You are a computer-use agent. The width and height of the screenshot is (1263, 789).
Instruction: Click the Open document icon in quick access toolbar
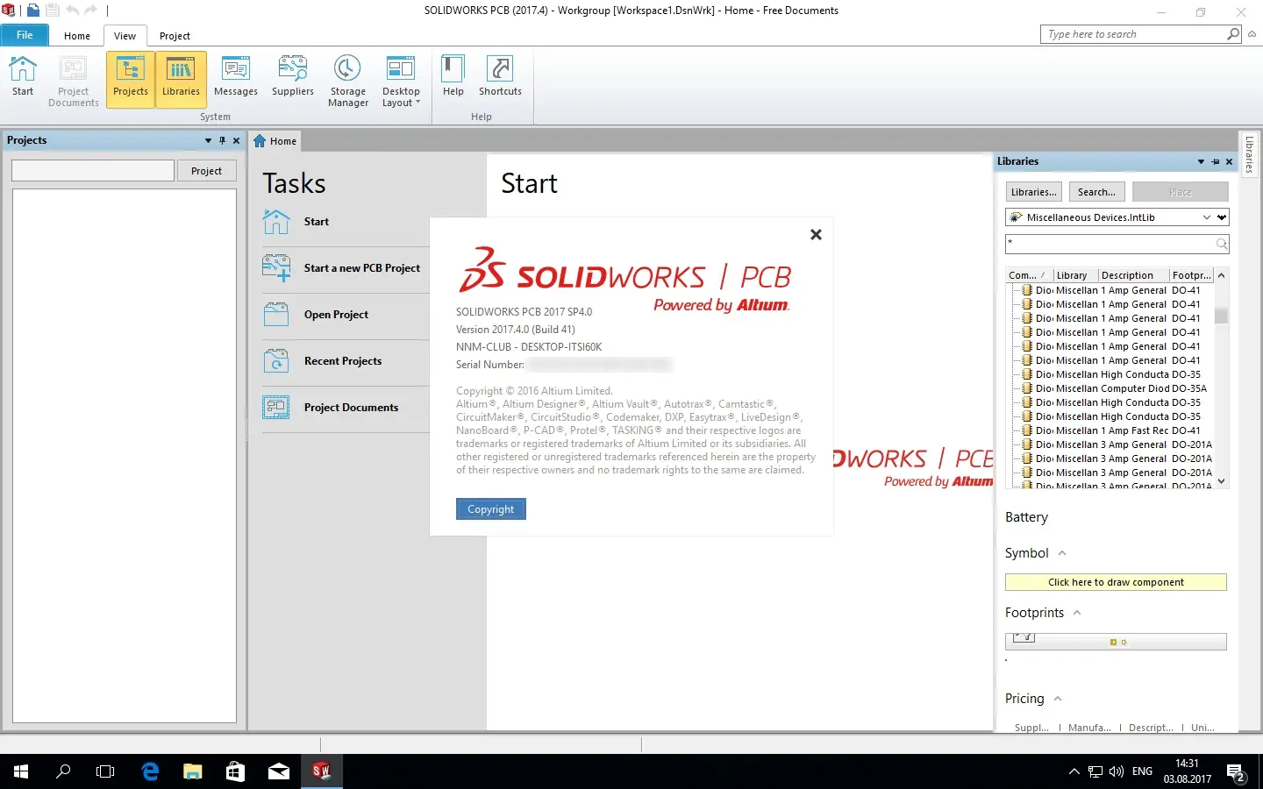(x=33, y=11)
